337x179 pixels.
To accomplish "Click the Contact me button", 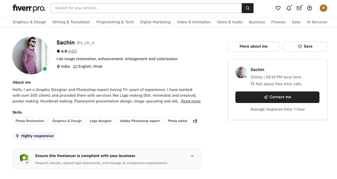I will 277,97.
